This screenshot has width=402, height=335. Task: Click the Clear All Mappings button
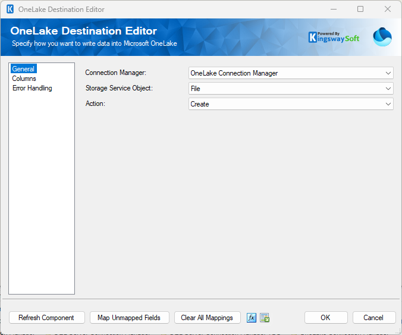click(x=208, y=318)
